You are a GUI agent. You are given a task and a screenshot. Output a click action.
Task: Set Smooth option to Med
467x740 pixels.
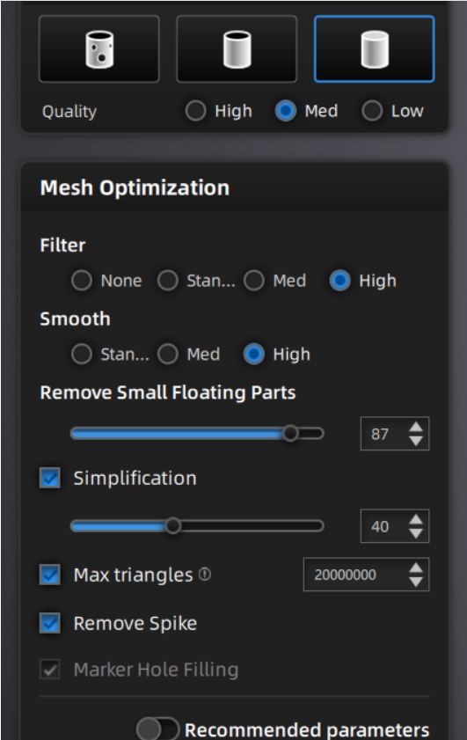tap(168, 354)
